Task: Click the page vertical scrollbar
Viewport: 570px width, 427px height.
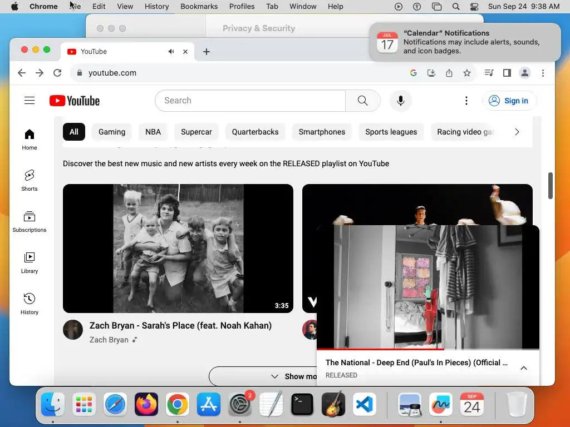Action: tap(551, 186)
